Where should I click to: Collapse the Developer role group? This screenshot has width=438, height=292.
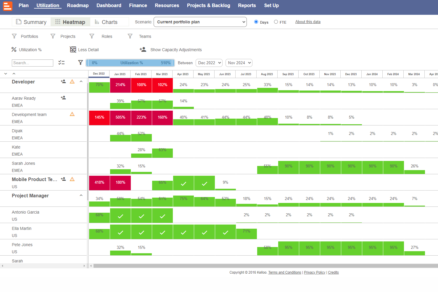[81, 81]
